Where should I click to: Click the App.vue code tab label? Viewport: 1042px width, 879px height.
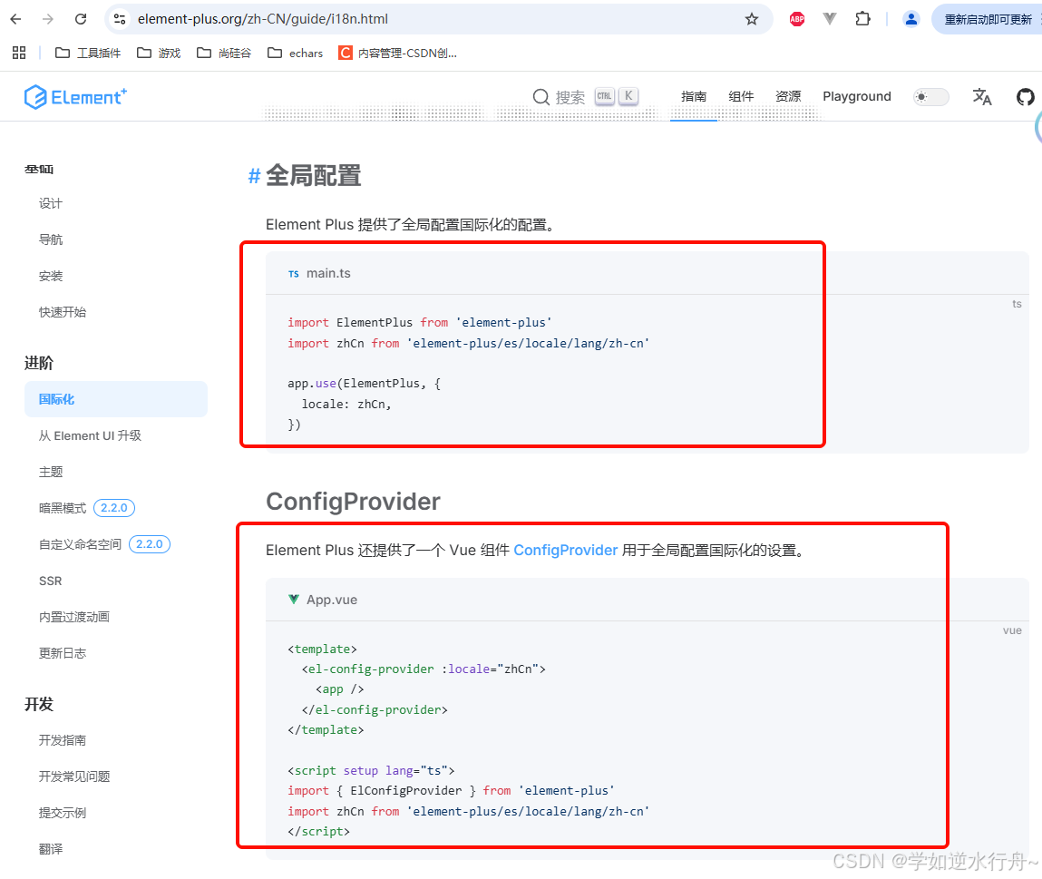click(332, 600)
